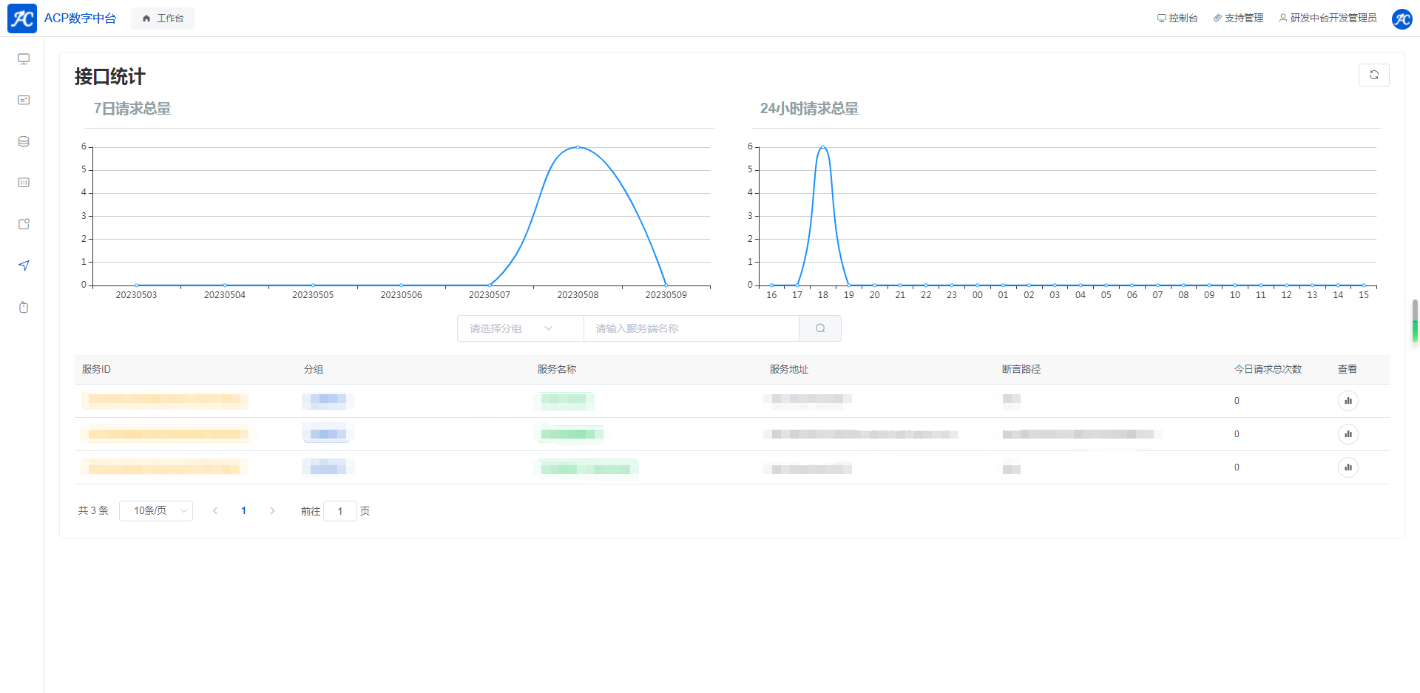Expand the 请选择分组 group dropdown
Screen dimensions: 1420x693
(x=520, y=328)
